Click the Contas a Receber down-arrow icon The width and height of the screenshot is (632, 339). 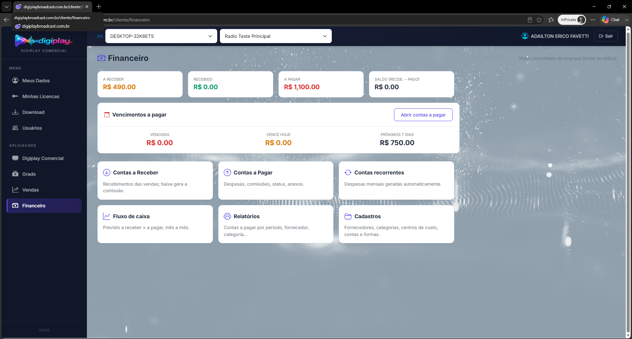tap(107, 172)
